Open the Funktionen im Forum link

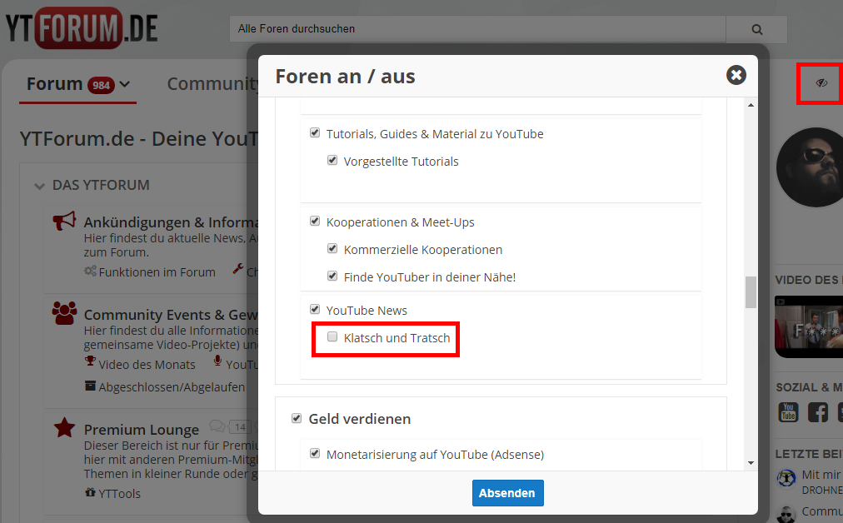coord(157,271)
